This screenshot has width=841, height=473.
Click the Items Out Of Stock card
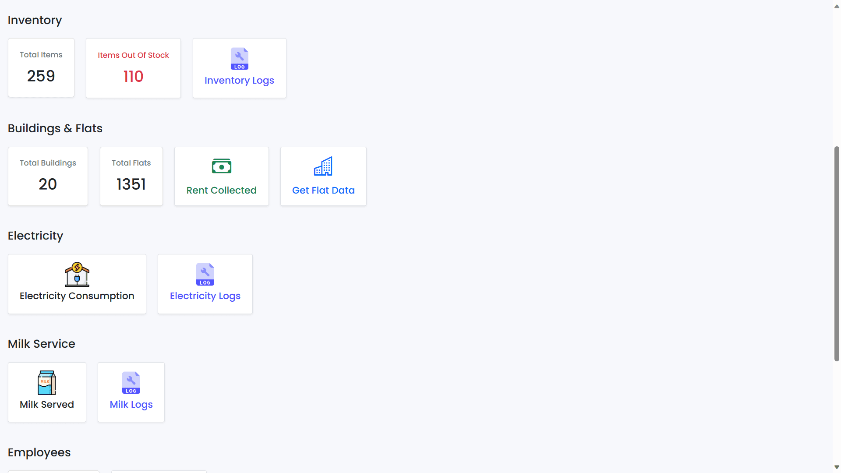[133, 68]
